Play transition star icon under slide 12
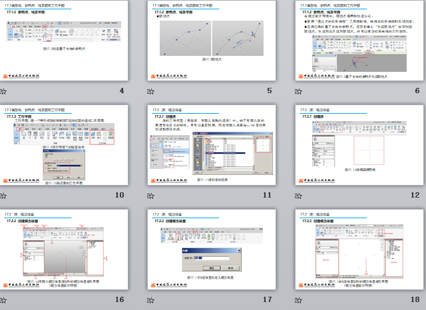The image size is (426, 310). point(298,196)
